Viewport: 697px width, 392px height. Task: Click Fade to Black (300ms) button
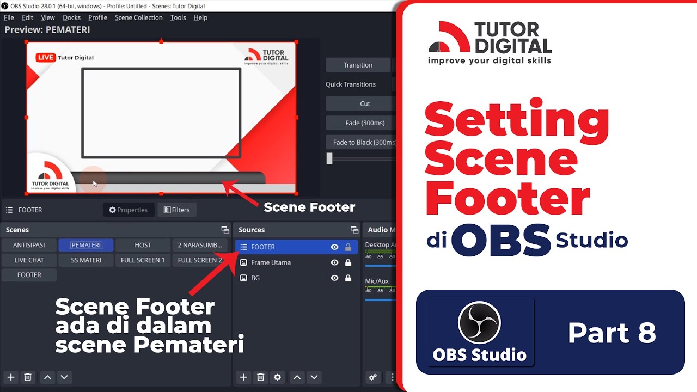coord(362,142)
